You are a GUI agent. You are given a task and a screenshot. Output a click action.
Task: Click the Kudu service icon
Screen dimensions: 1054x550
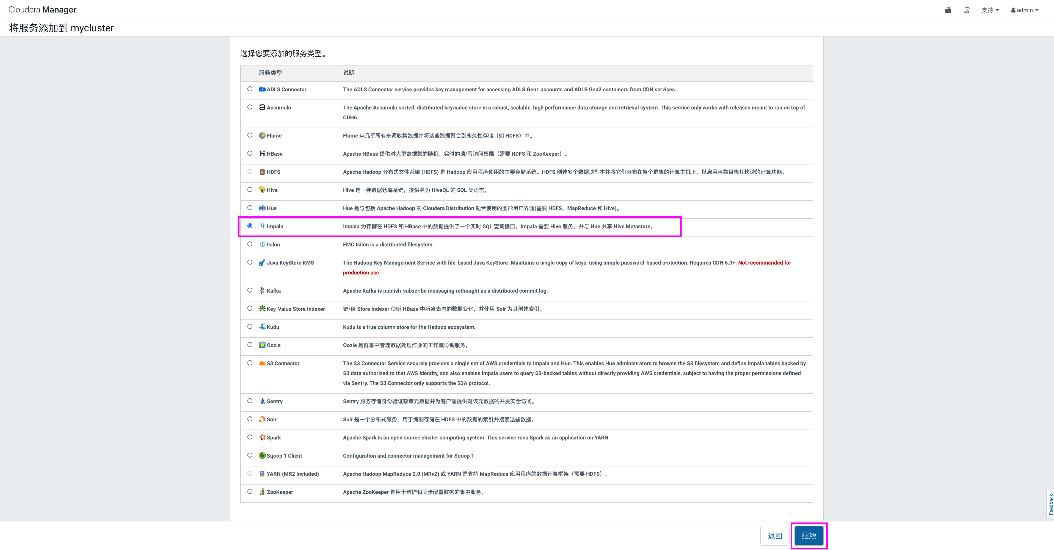tap(262, 327)
